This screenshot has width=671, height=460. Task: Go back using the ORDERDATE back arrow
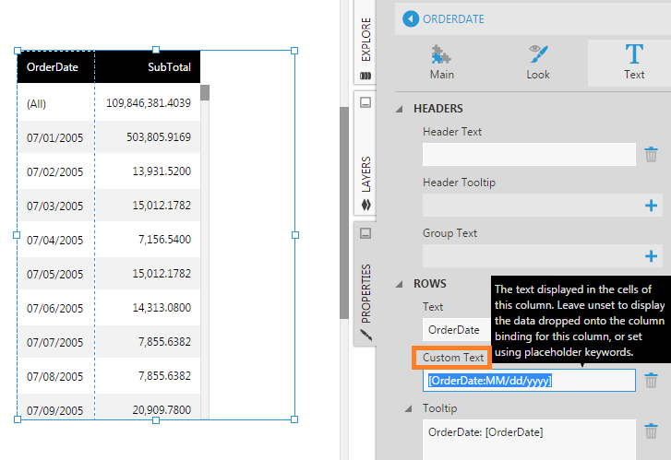tap(411, 18)
